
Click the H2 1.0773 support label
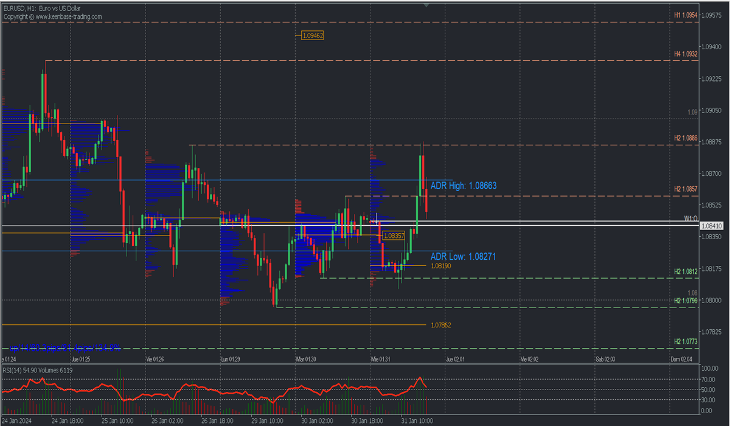point(686,342)
